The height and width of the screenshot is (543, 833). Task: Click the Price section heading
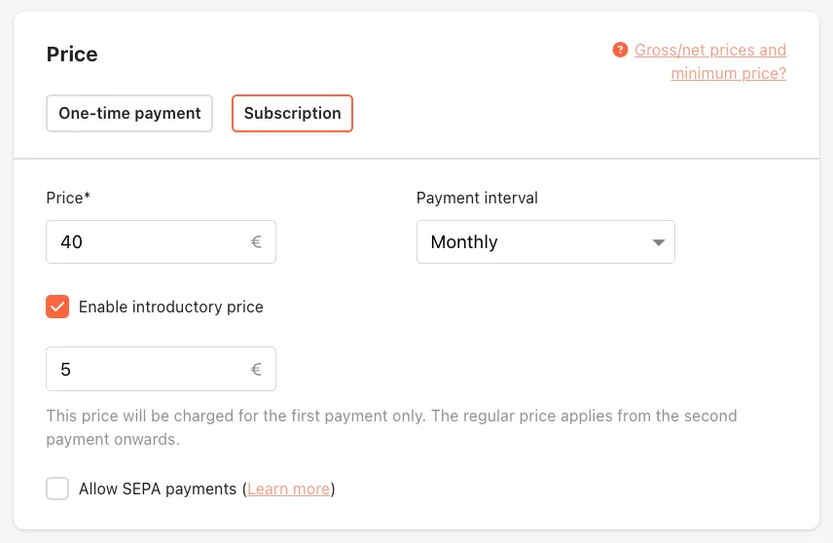coord(72,54)
